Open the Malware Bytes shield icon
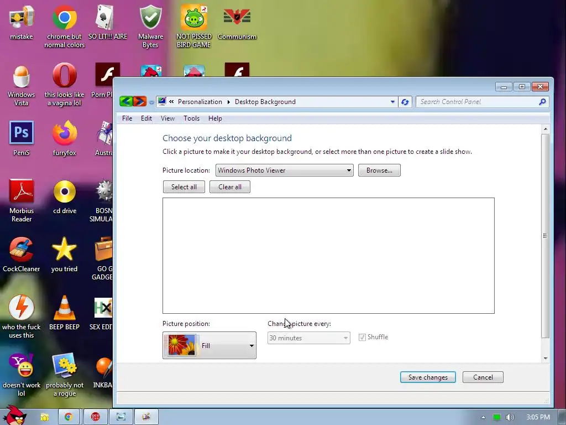This screenshot has width=566, height=425. point(150,27)
